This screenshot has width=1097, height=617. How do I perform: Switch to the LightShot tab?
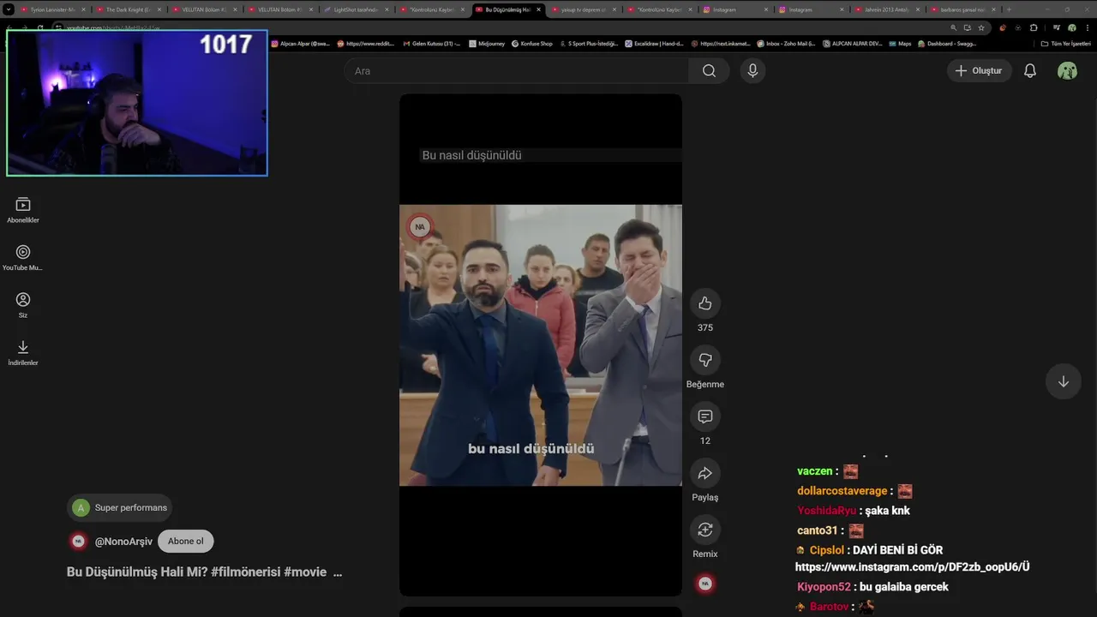355,9
